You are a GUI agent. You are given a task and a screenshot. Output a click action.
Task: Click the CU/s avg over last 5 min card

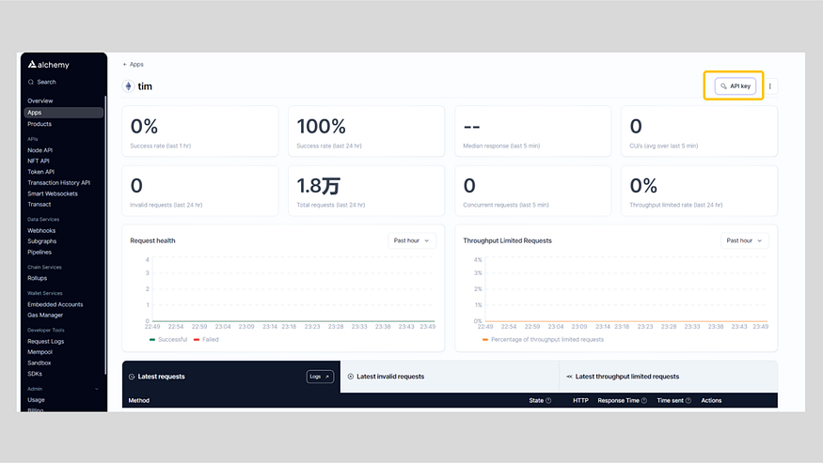point(699,131)
